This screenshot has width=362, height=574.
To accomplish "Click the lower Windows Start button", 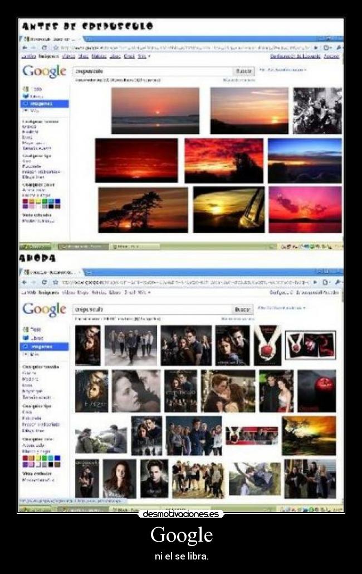I will [35, 510].
